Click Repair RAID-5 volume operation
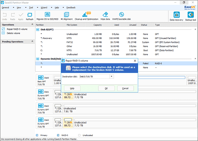198x141 pixels. point(17,29)
